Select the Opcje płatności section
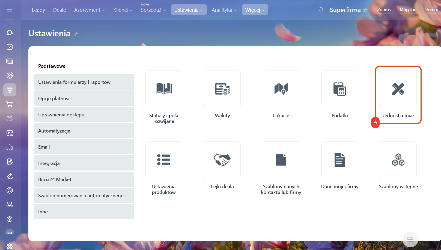Image resolution: width=441 pixels, height=250 pixels. (x=84, y=98)
